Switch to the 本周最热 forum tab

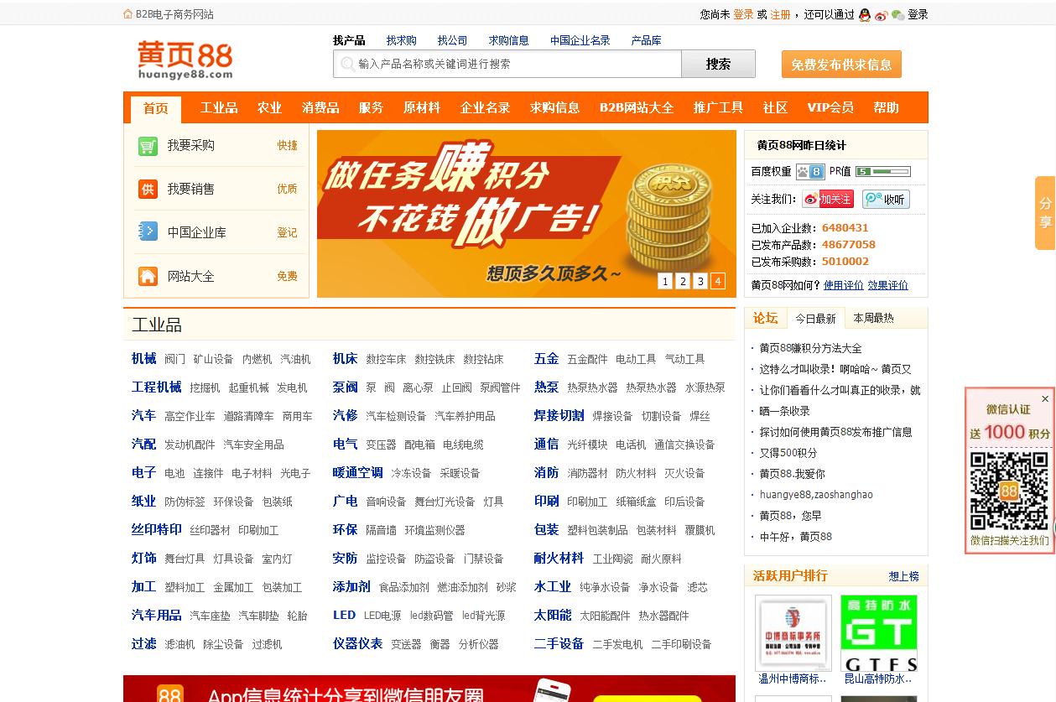pyautogui.click(x=874, y=318)
